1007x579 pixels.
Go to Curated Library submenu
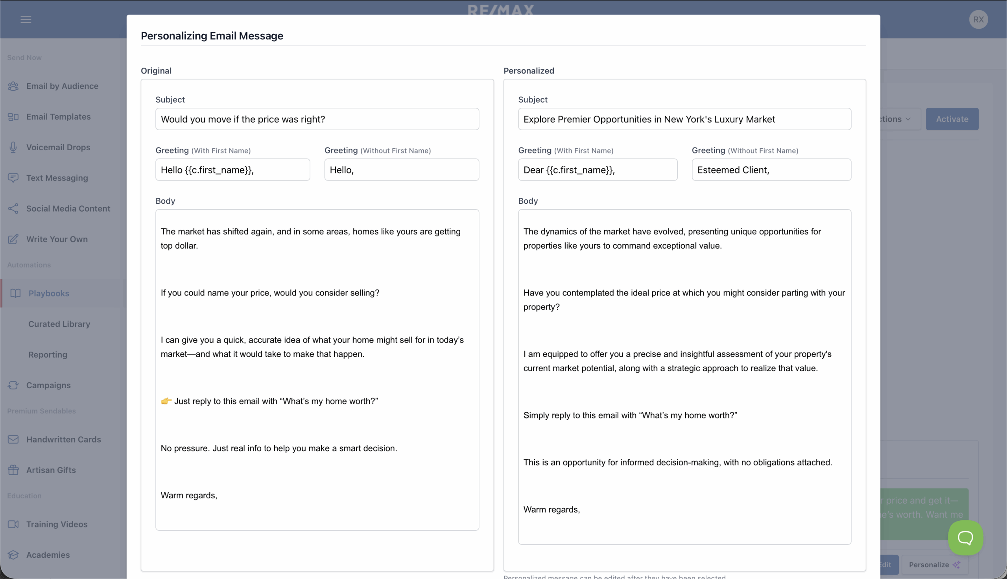[59, 324]
